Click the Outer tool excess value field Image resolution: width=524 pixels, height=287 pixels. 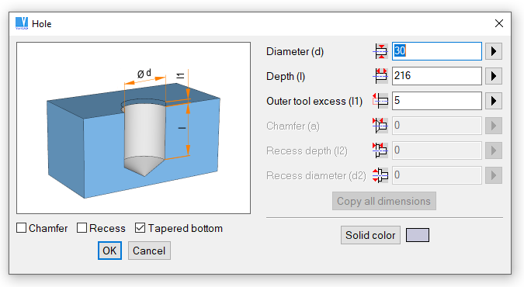coord(437,101)
